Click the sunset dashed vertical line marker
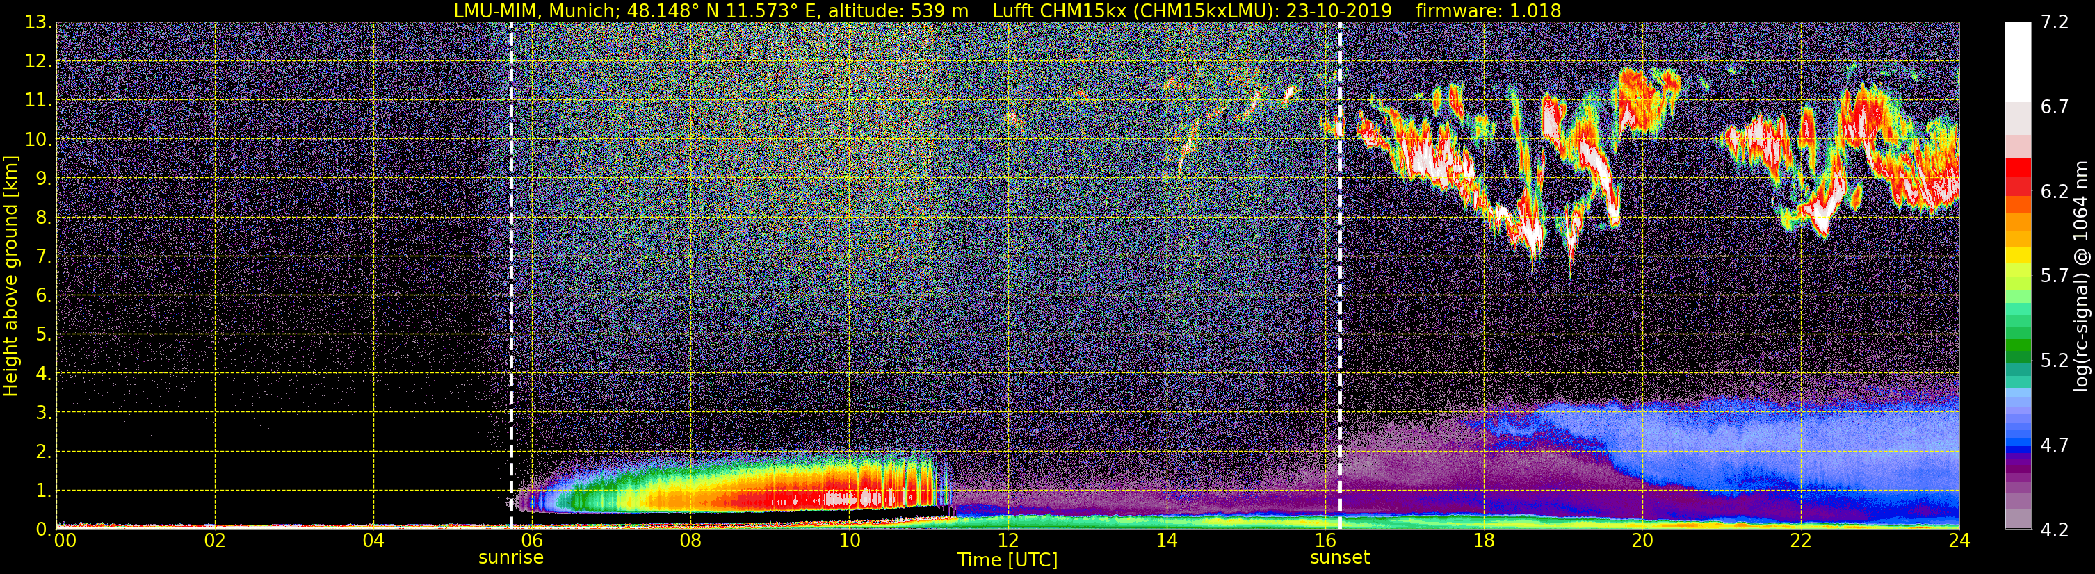The image size is (2095, 574). pyautogui.click(x=1339, y=276)
